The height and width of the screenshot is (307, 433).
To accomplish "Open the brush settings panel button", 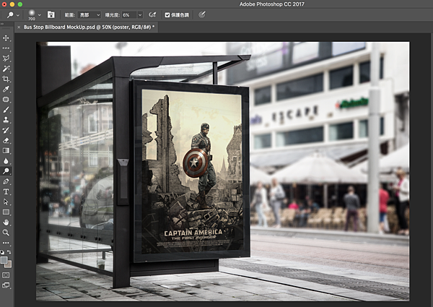I will (x=51, y=14).
